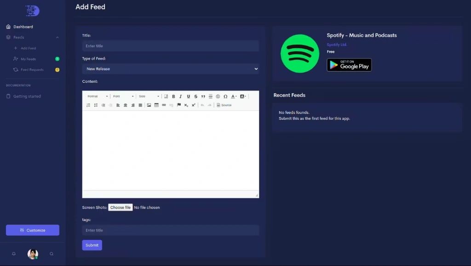Click the search icon in sidebar footer
This screenshot has width=471, height=266.
(52, 254)
